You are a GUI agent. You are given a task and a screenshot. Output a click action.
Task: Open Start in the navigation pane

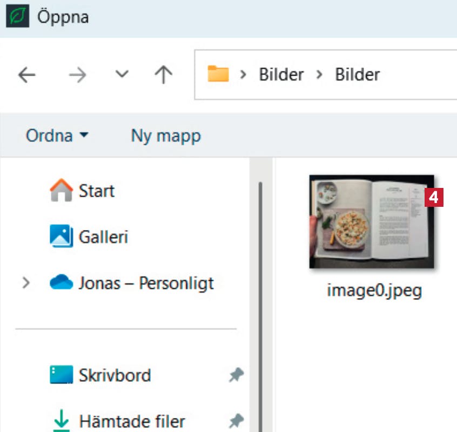pos(96,191)
